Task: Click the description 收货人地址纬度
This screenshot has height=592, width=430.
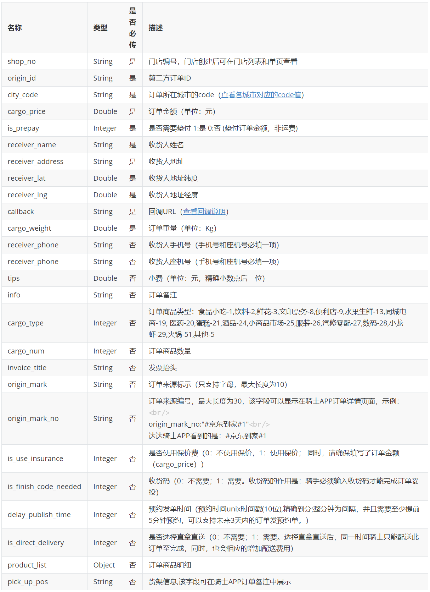Action: (173, 178)
